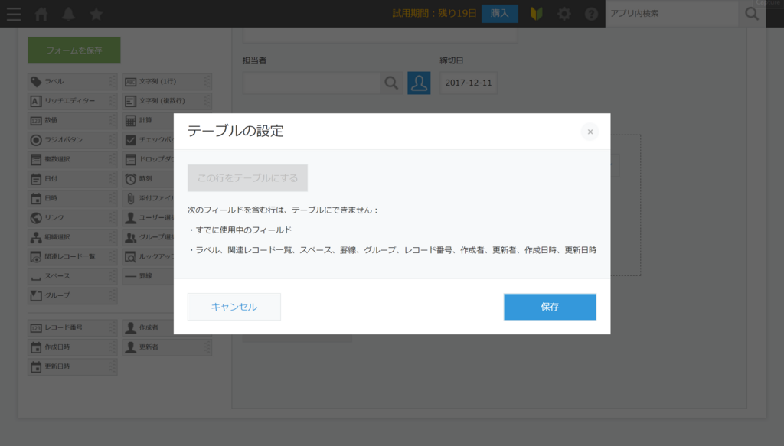
Task: Select the チェックボックス field item
Action: [x=149, y=140]
